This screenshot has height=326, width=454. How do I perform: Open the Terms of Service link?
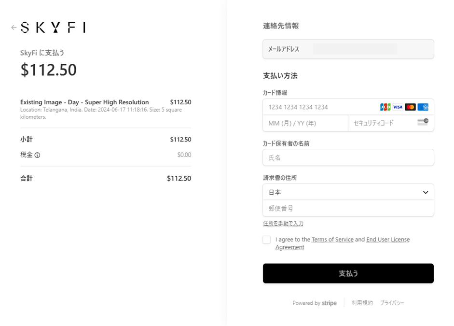[332, 240]
